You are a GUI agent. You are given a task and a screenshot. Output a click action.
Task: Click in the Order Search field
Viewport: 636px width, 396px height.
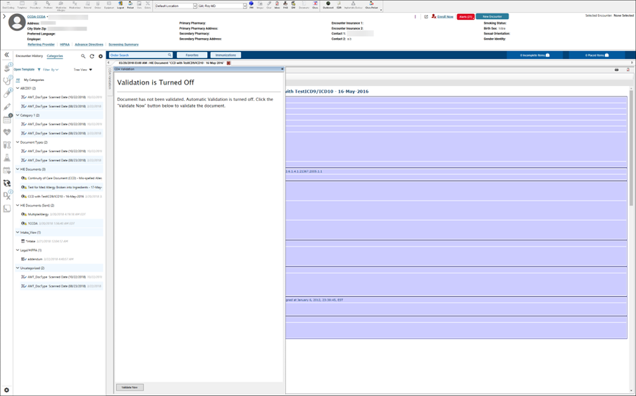tap(141, 55)
